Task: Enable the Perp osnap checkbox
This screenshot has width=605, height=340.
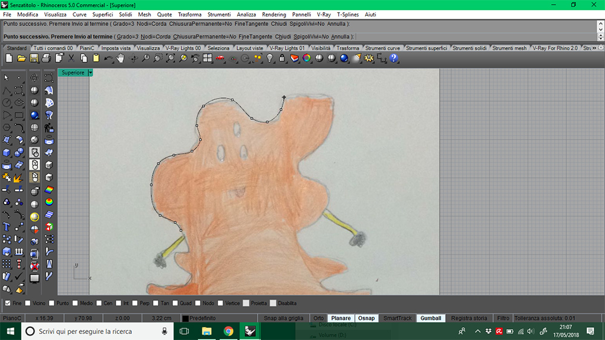Action: tap(135, 303)
